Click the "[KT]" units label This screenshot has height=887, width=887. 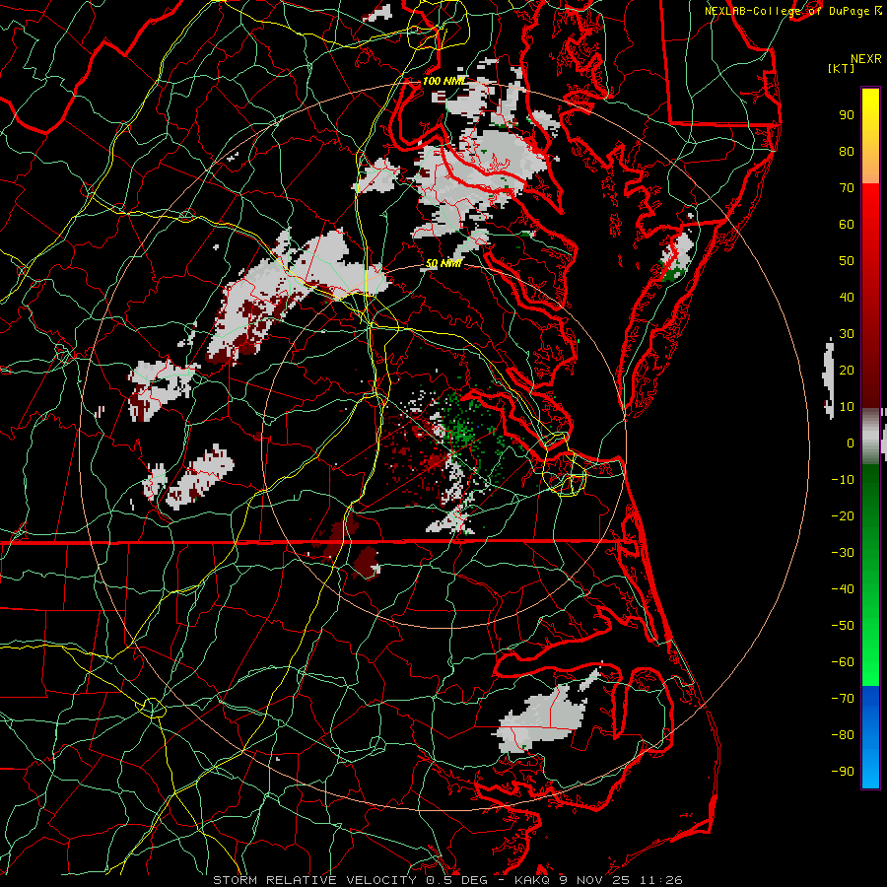pyautogui.click(x=841, y=68)
